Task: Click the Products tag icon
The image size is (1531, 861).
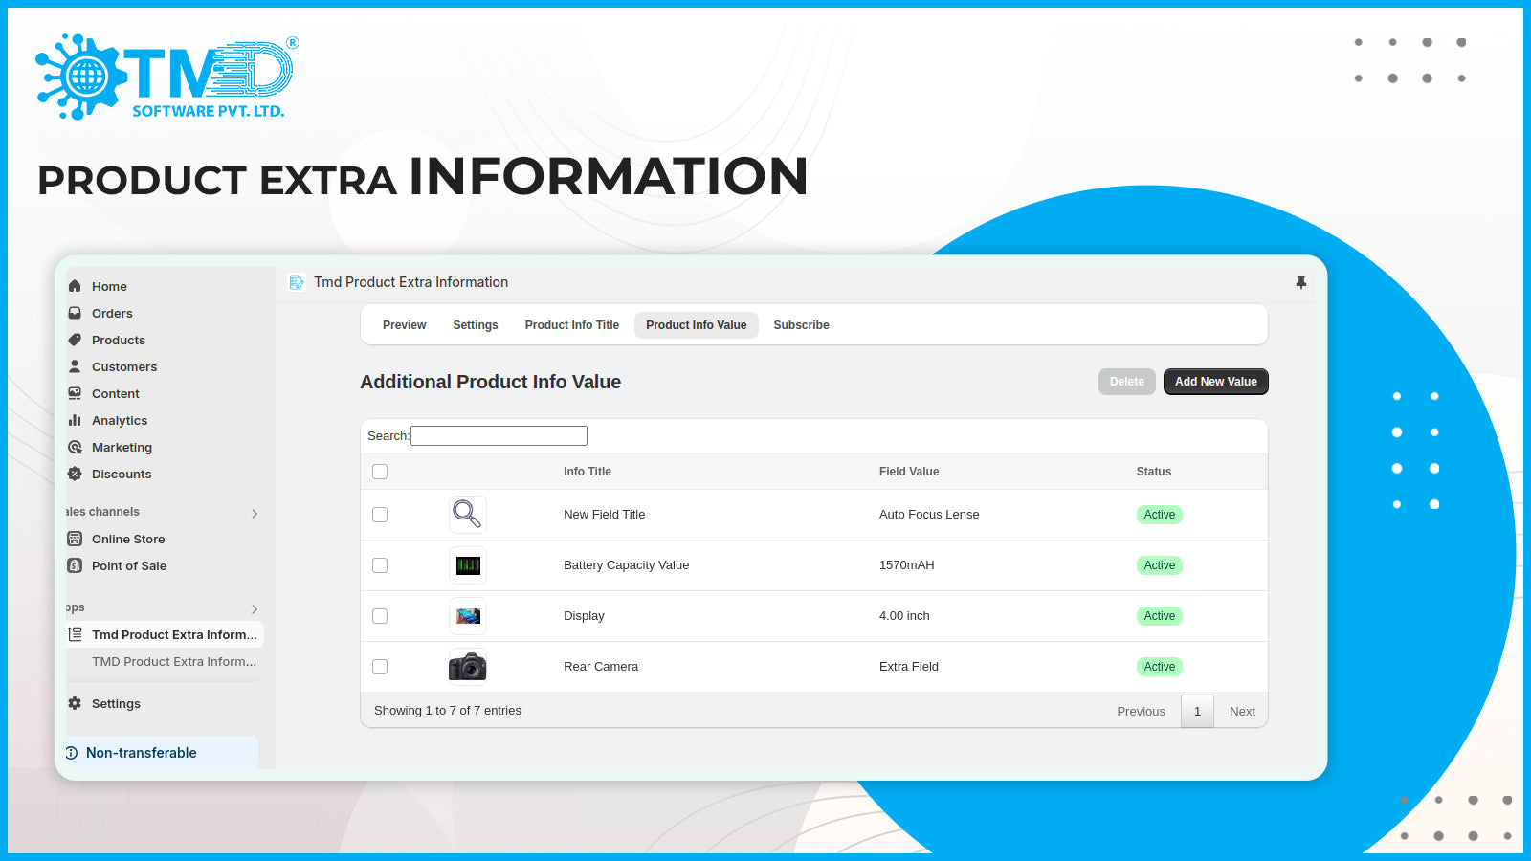Action: point(75,340)
